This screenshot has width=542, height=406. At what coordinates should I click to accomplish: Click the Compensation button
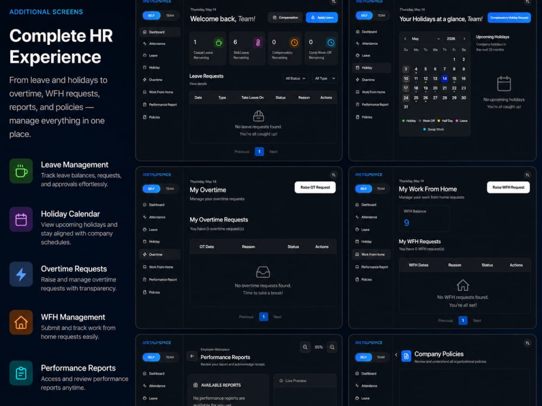(x=285, y=17)
